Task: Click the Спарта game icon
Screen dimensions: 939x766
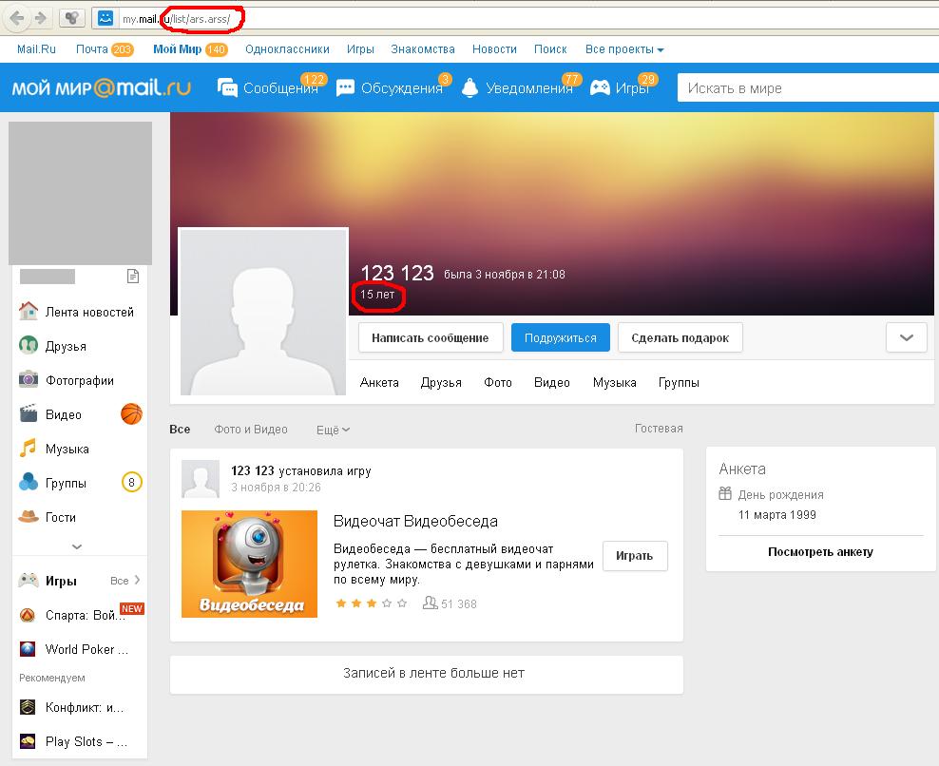Action: coord(28,615)
